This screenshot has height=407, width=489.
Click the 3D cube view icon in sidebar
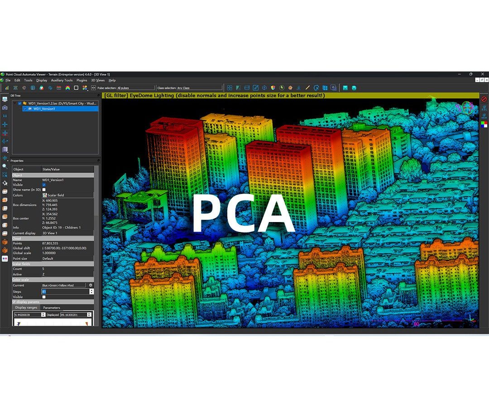(5, 150)
